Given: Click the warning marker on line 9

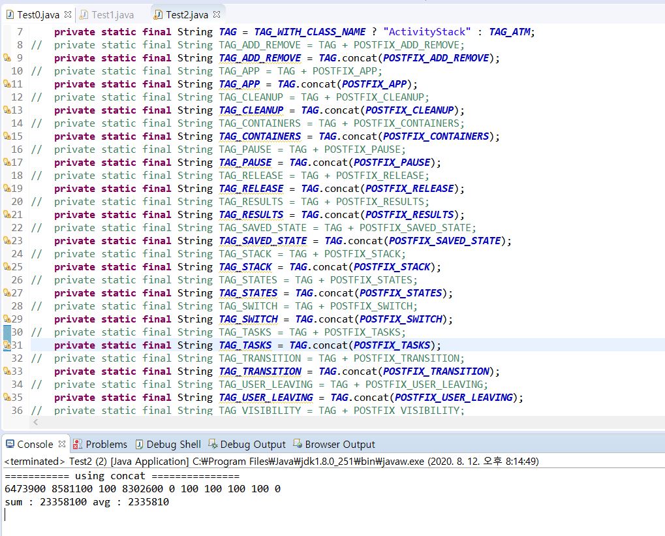Looking at the screenshot, I should (x=7, y=57).
